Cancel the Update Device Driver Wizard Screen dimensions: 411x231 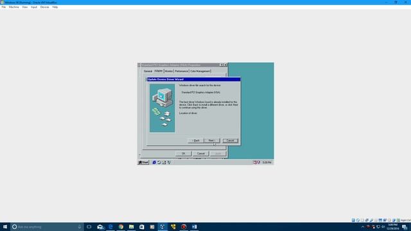click(230, 141)
